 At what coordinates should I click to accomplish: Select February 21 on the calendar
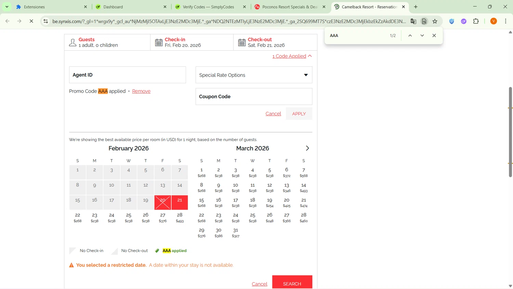tap(180, 202)
